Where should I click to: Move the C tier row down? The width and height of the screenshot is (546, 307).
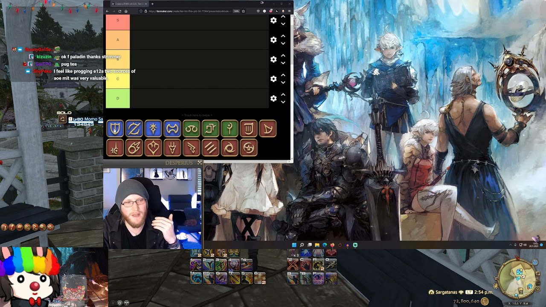[x=283, y=82]
